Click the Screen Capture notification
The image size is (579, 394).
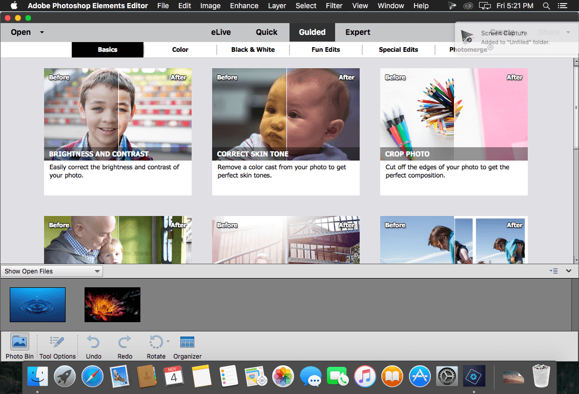pyautogui.click(x=517, y=37)
